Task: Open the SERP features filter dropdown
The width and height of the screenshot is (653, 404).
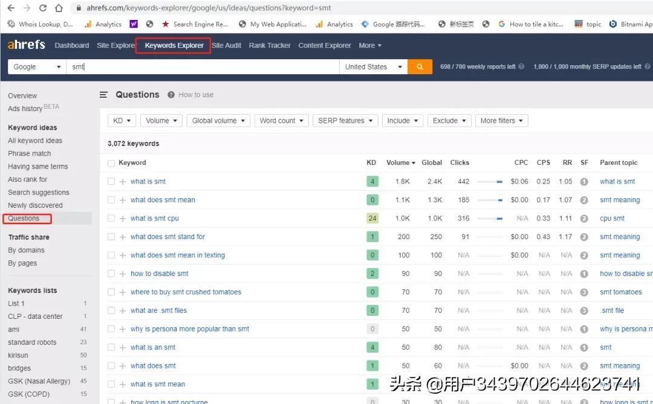Action: [345, 121]
